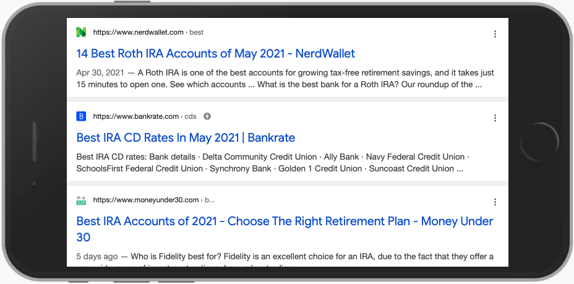Open "14 Best Roth IRA Accounts" NerdWallet link
The height and width of the screenshot is (284, 574).
coord(215,53)
